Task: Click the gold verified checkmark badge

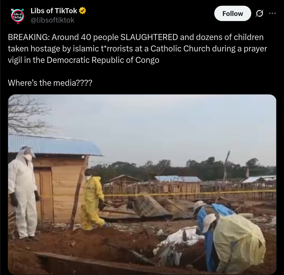Action: pos(82,11)
